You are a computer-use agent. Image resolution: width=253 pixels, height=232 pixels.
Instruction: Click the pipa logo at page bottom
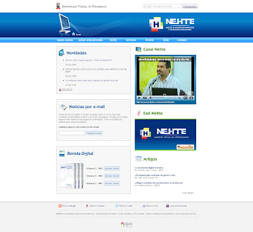[126, 224]
